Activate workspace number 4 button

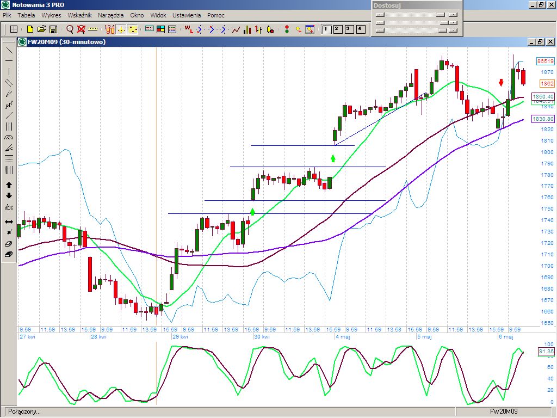(x=360, y=29)
